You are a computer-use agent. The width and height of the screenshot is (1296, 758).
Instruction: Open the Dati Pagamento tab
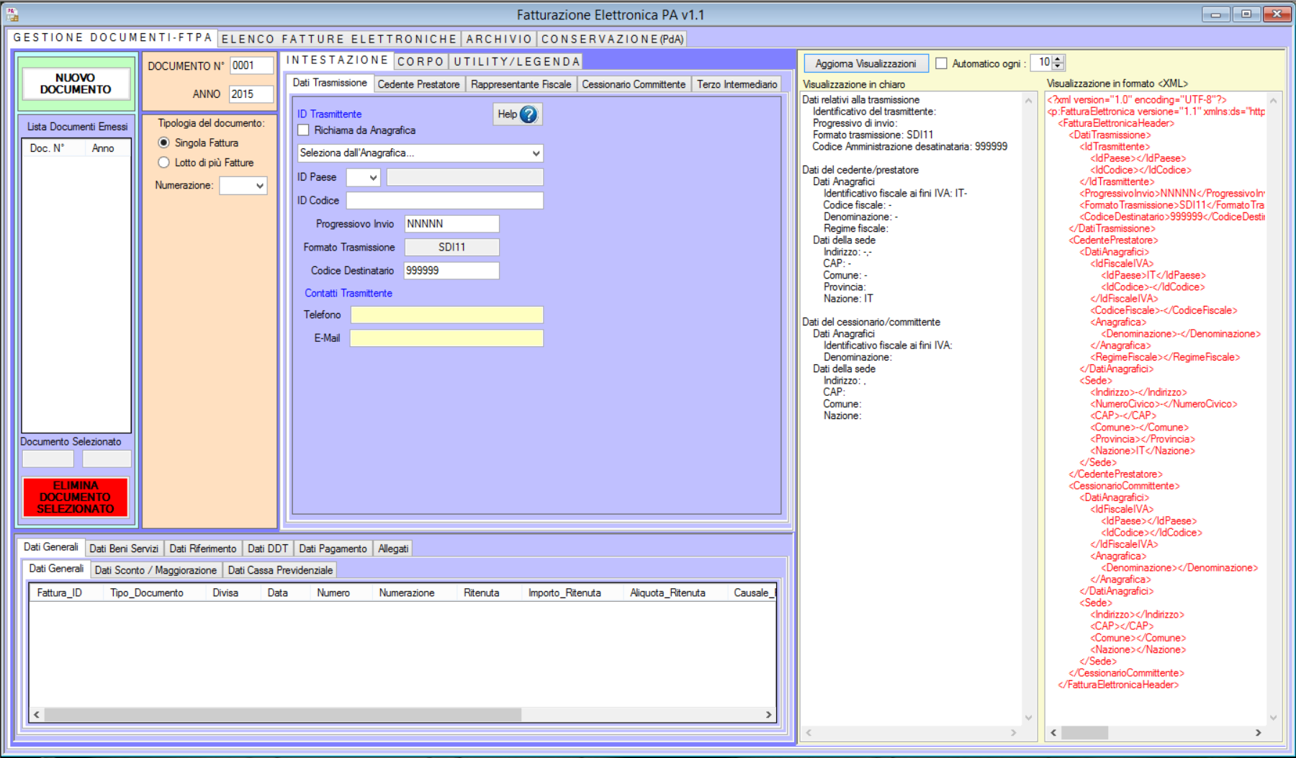click(333, 549)
